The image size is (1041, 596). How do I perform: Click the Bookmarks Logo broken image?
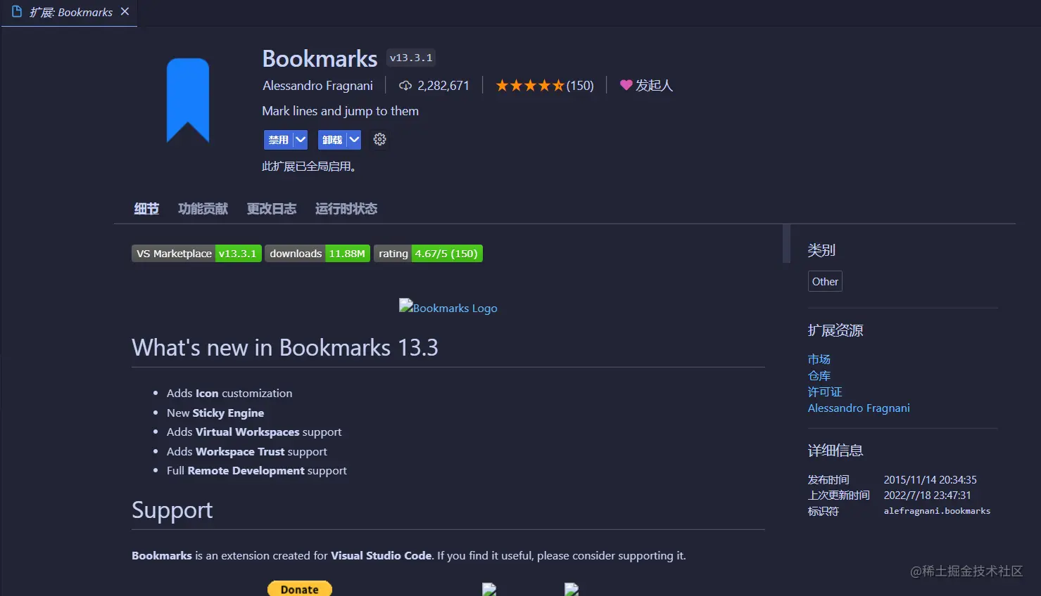[x=448, y=307]
